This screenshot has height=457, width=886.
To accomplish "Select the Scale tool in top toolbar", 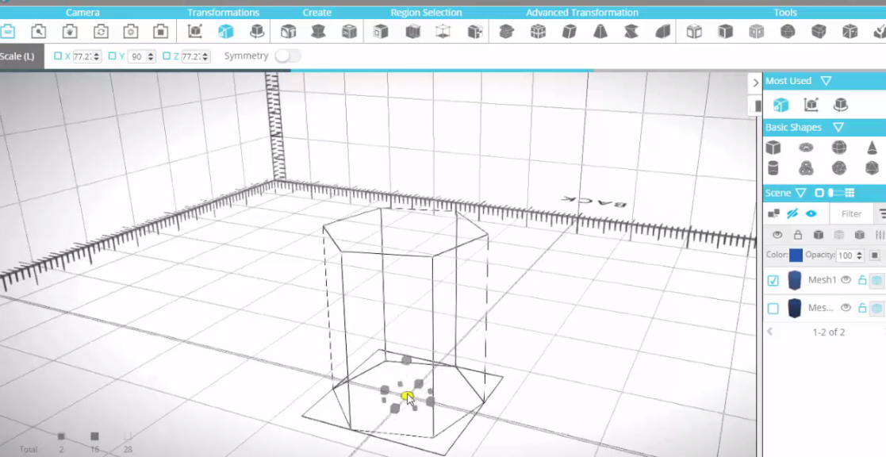I will pyautogui.click(x=225, y=32).
